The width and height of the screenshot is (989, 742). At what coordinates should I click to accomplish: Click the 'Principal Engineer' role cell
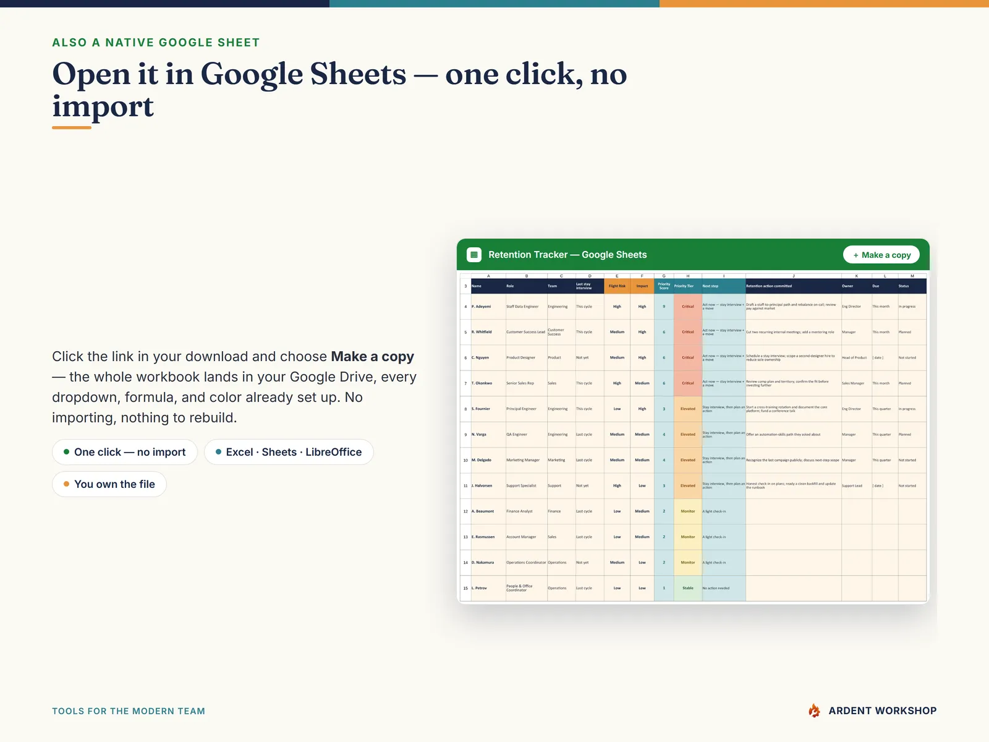526,409
